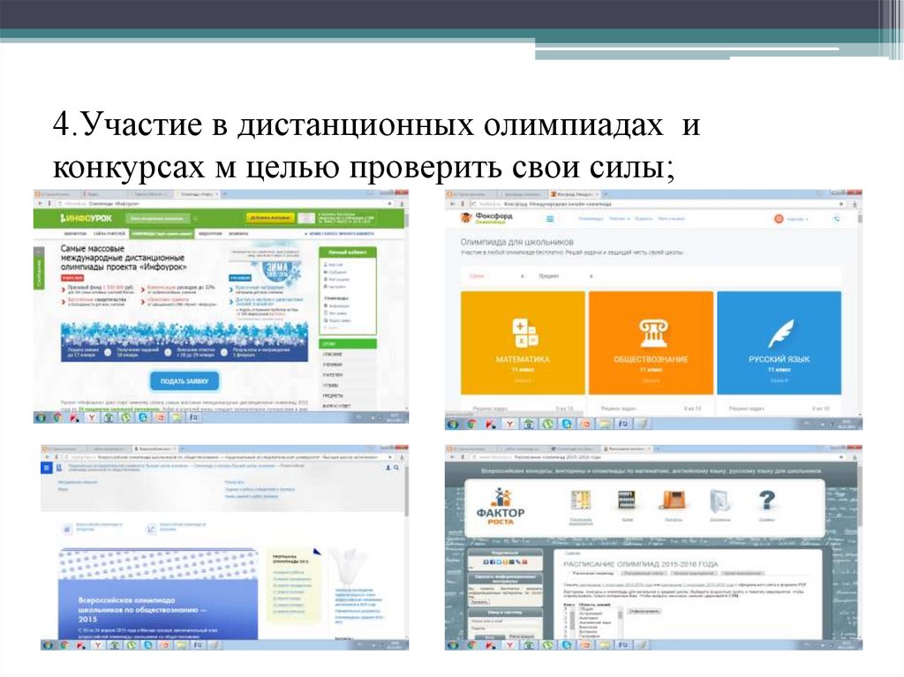The height and width of the screenshot is (677, 904).
Task: Open the ОБЩЕСТВОЗНАНИЕ olympiad card
Action: tap(651, 342)
